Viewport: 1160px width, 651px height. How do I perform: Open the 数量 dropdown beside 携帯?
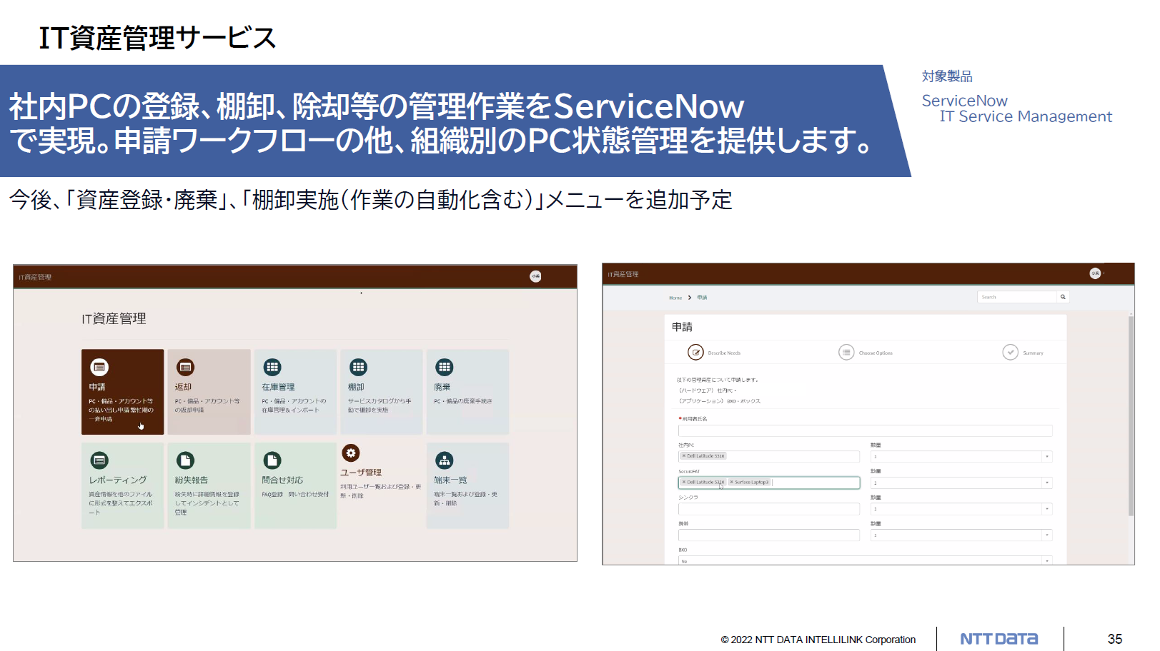click(x=961, y=535)
